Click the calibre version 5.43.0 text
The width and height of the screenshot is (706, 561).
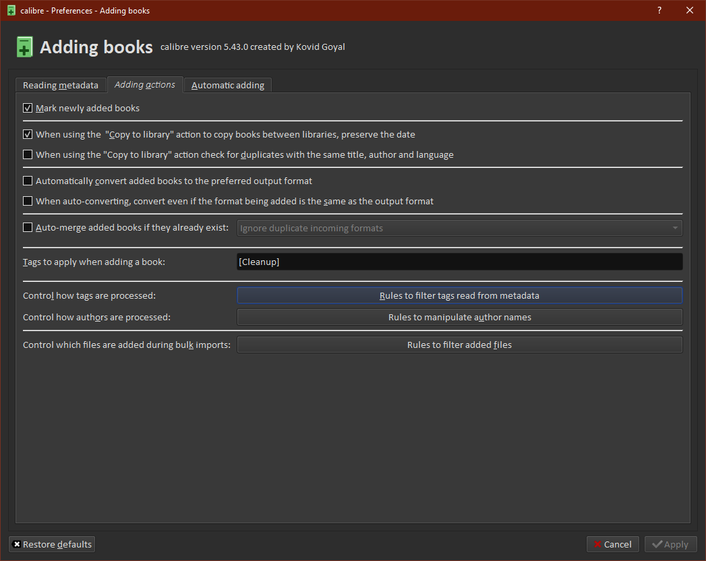pyautogui.click(x=253, y=47)
